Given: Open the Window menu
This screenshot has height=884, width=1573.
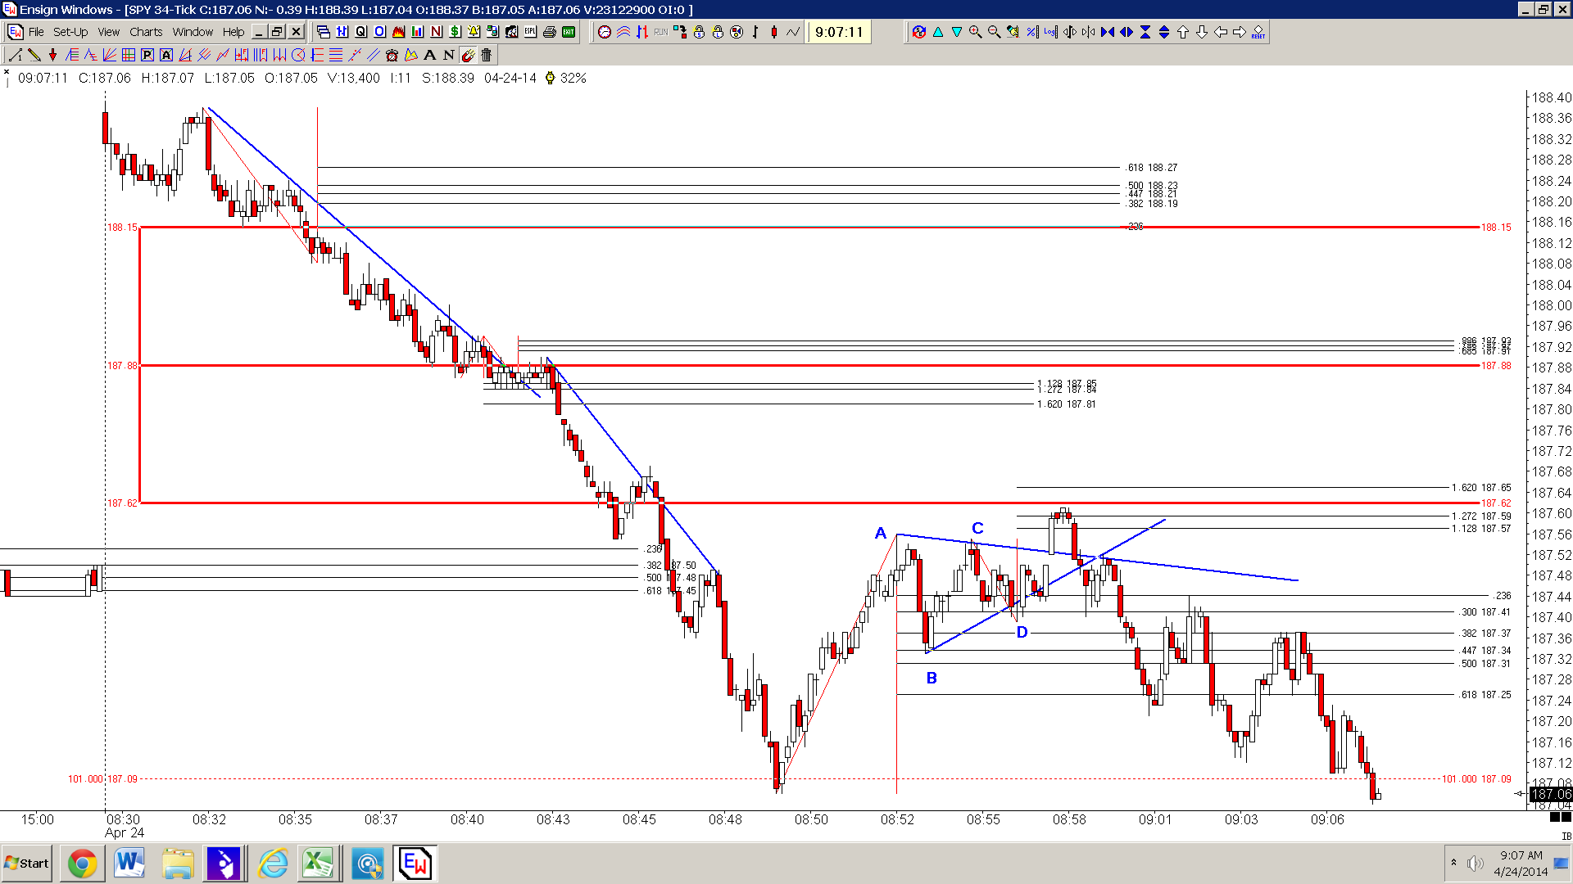Looking at the screenshot, I should click(193, 32).
